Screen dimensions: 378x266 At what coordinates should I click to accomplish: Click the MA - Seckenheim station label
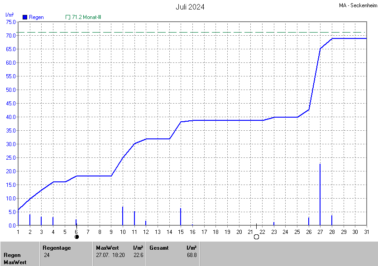[x=357, y=5]
